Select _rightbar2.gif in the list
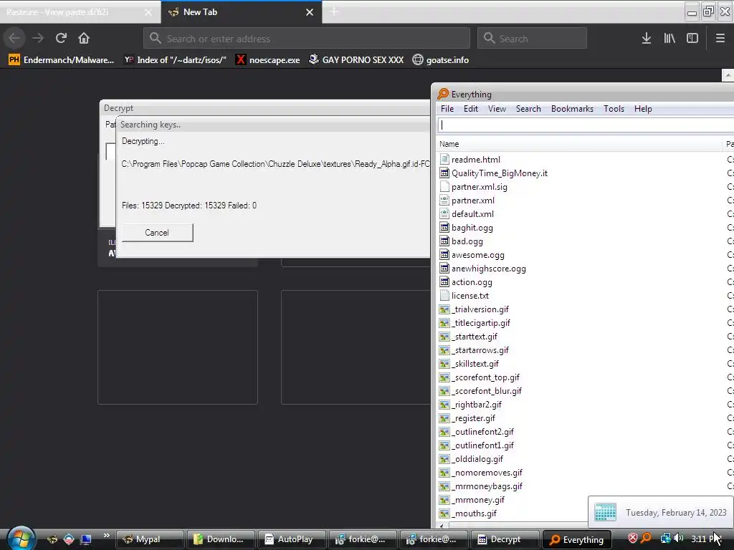734x550 pixels. pyautogui.click(x=477, y=405)
